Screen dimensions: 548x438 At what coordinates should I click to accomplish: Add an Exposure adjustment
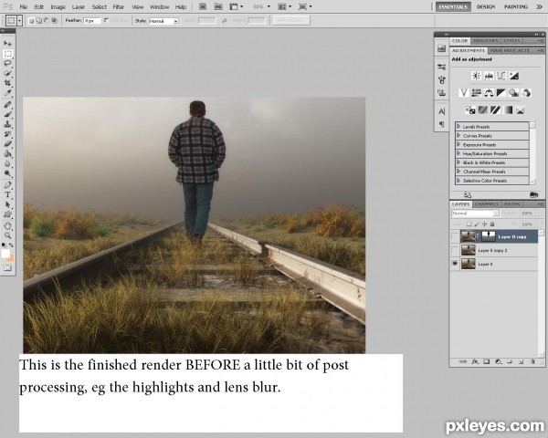513,76
